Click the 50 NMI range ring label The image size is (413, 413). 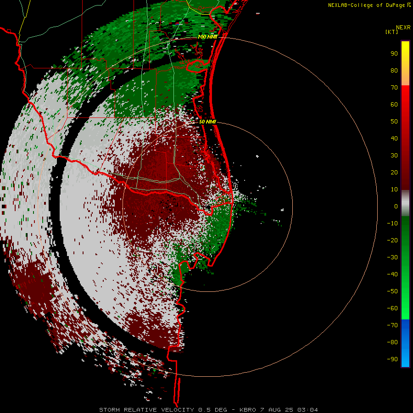[207, 122]
